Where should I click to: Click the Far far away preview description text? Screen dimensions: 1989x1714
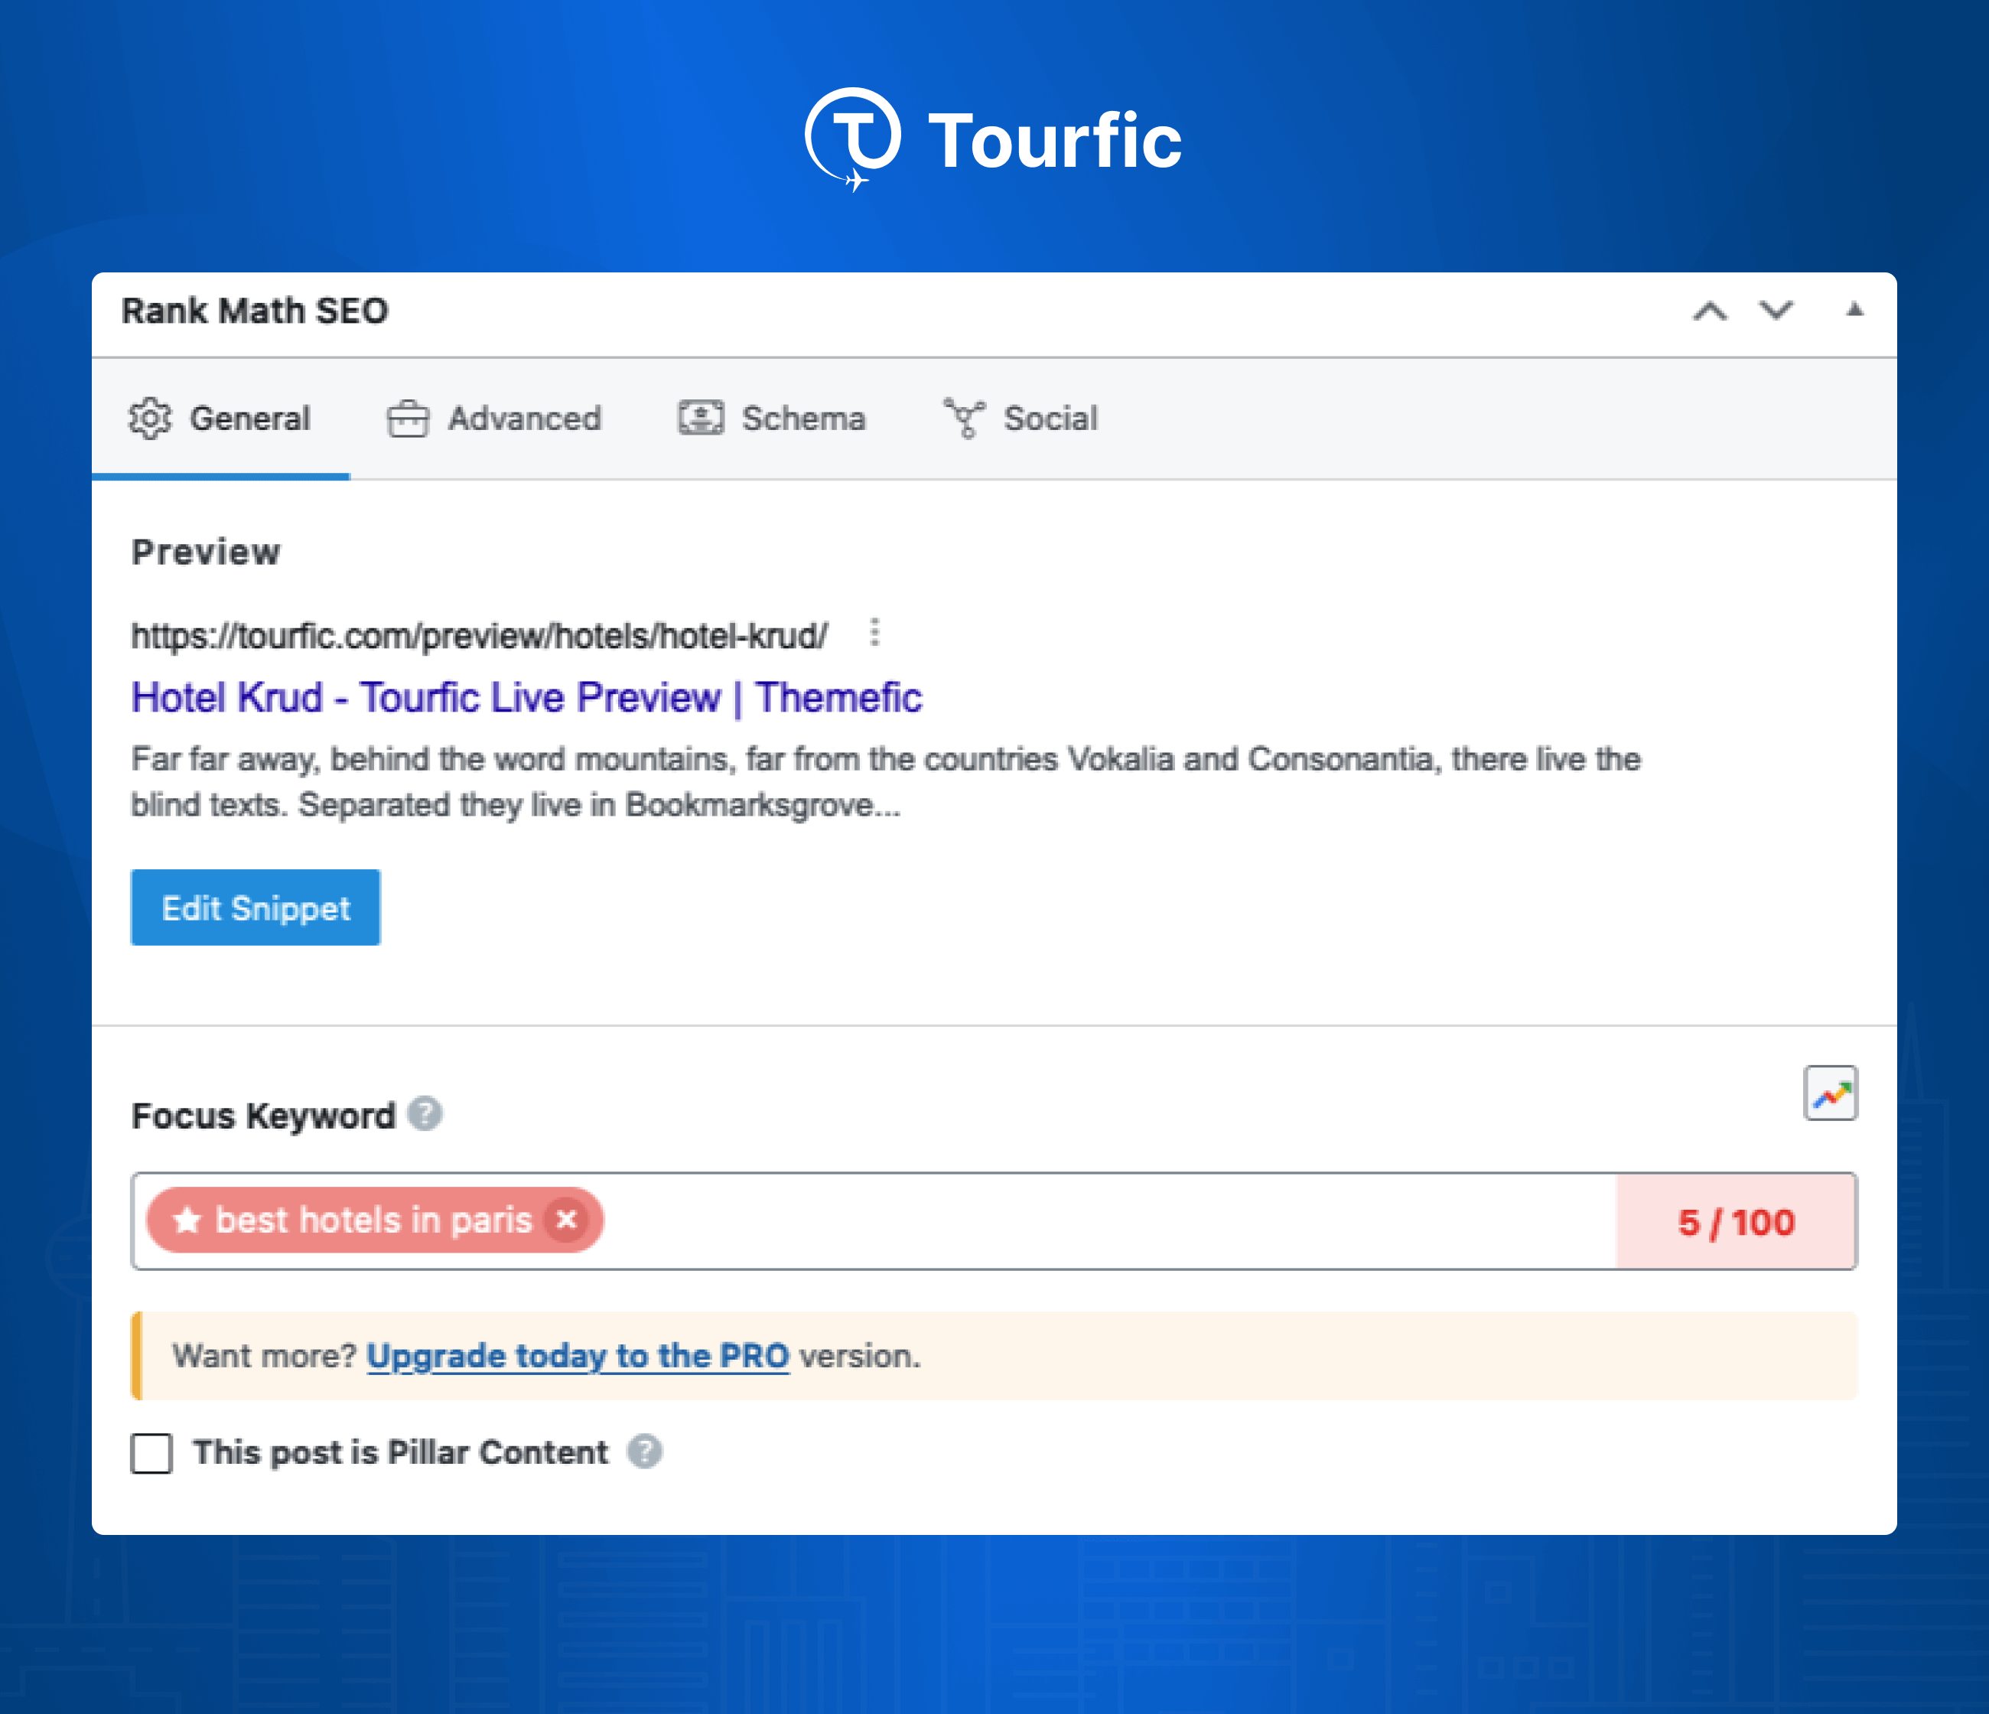click(885, 781)
